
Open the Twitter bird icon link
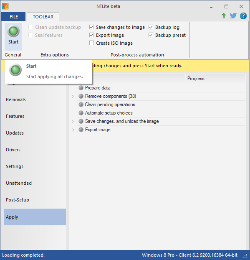233,16
